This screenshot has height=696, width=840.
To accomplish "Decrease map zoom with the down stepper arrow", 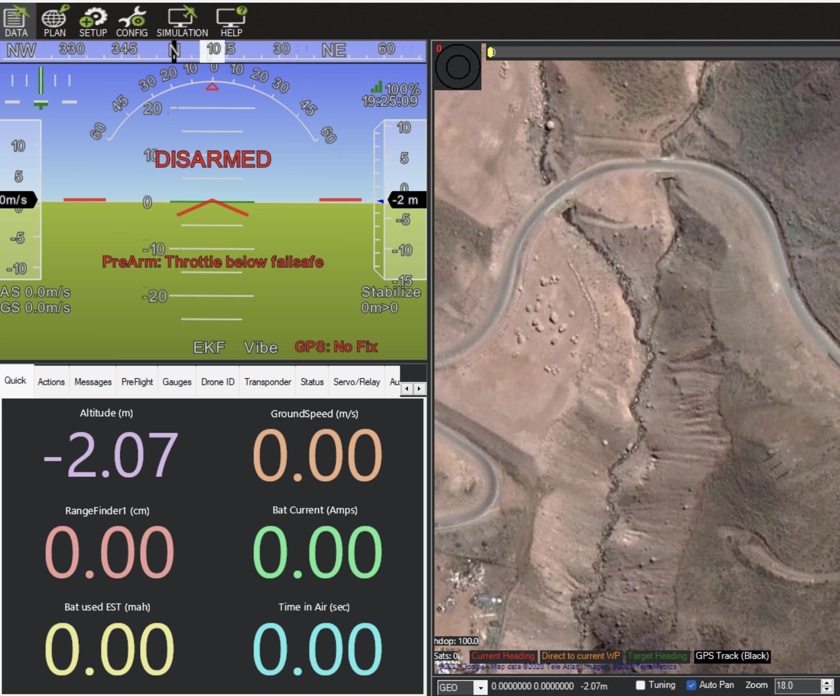I will pos(827,689).
